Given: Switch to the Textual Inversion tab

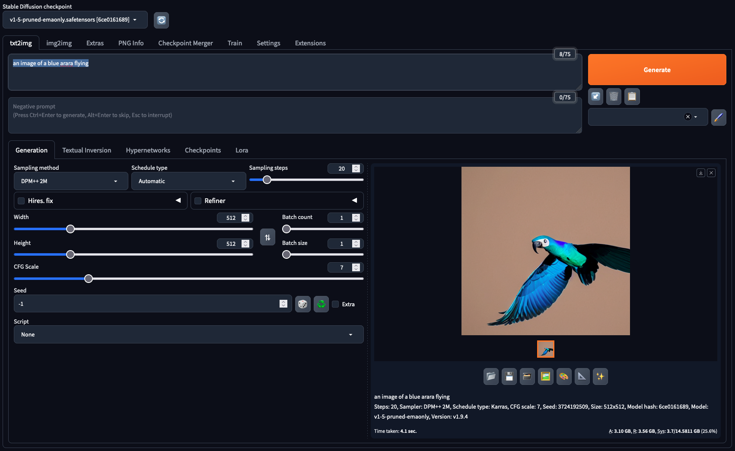Looking at the screenshot, I should click(x=86, y=150).
